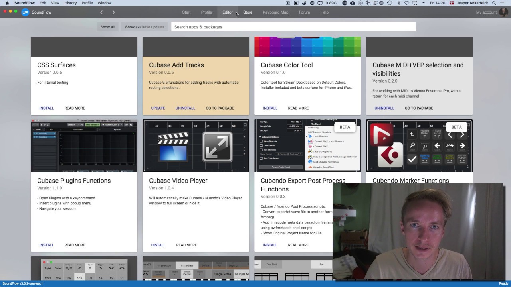Open Cubase Video Player thumbnail
Image resolution: width=511 pixels, height=287 pixels.
(x=196, y=145)
